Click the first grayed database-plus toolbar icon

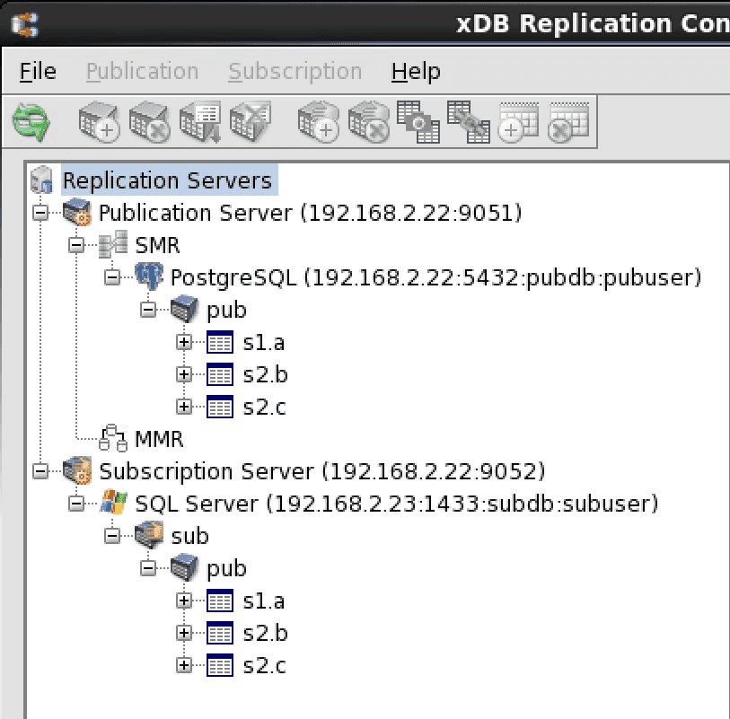tap(98, 122)
